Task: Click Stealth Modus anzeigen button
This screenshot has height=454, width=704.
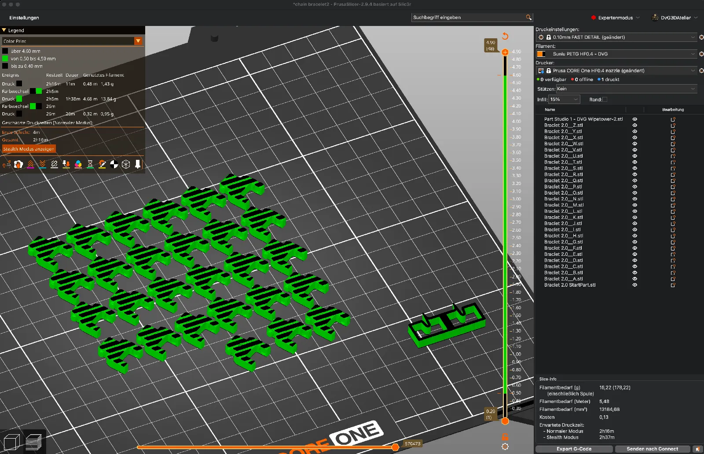Action: pos(29,149)
